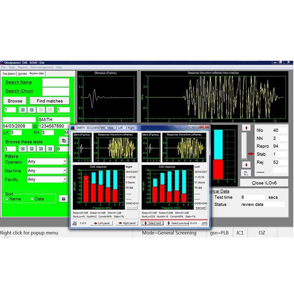Expand the Facility filter dropdown
The width and height of the screenshot is (294, 295).
[x=64, y=179]
